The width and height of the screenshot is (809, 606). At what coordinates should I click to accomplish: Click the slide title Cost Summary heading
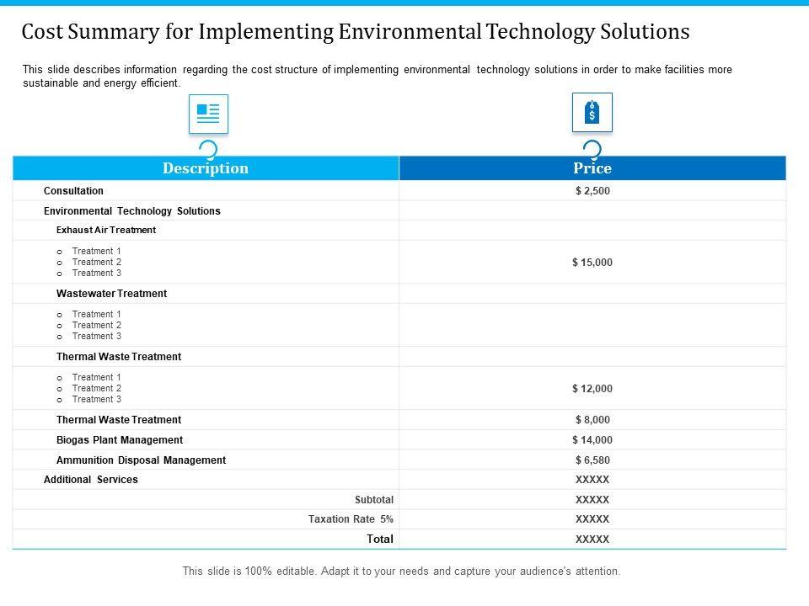355,32
